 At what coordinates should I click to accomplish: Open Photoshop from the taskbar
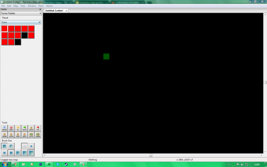(x=41, y=165)
